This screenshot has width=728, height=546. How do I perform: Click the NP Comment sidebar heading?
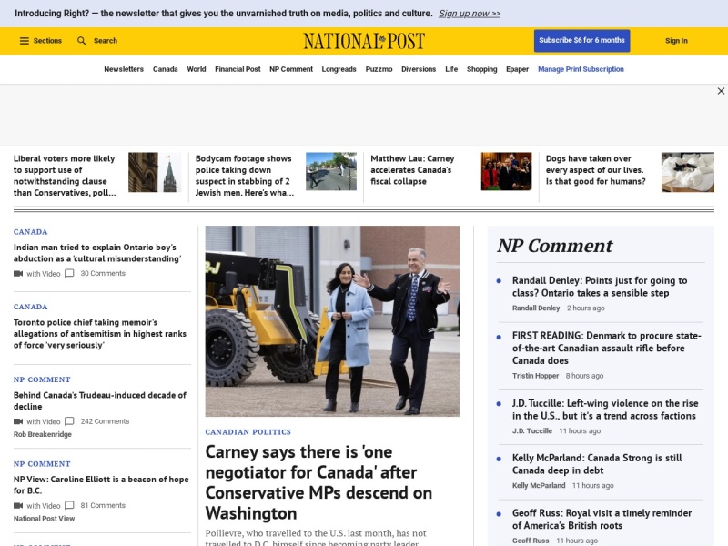click(555, 246)
